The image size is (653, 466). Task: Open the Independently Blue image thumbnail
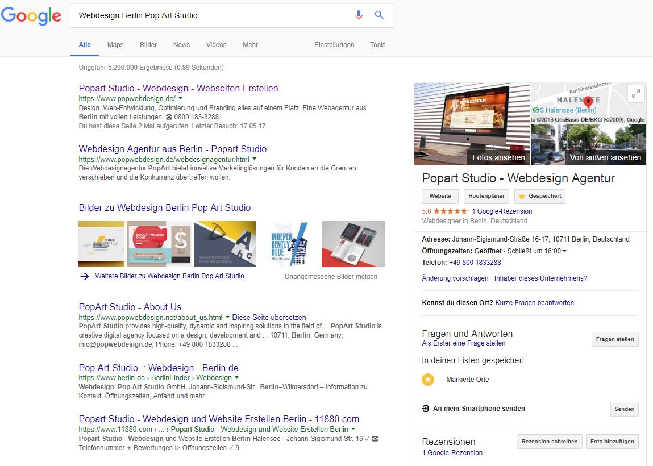click(x=289, y=244)
